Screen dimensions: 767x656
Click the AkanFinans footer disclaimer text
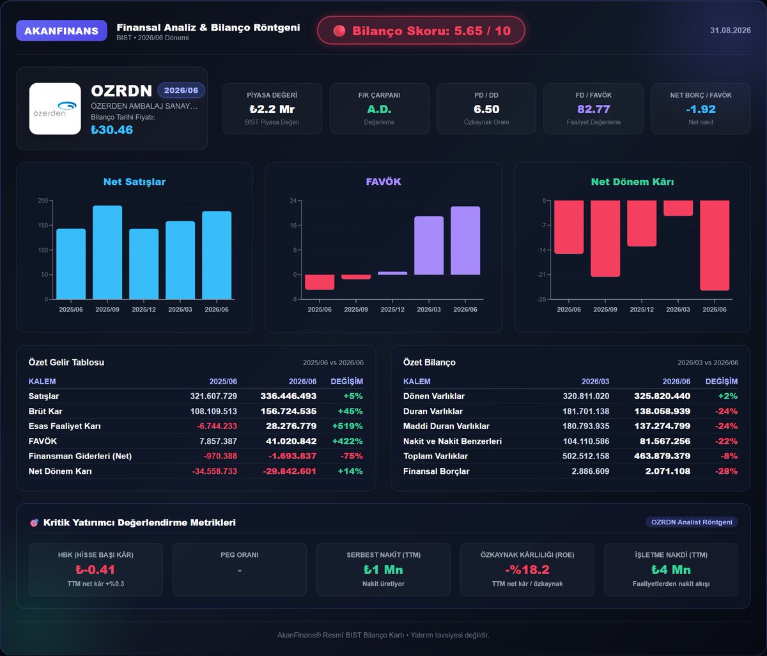[383, 635]
